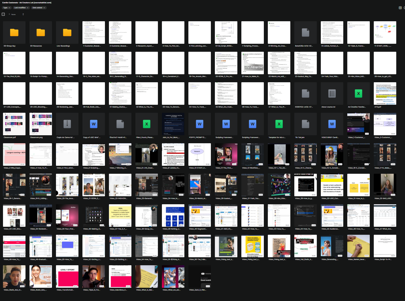
Task: Open the Date added filter dropdown
Action: pyautogui.click(x=39, y=8)
